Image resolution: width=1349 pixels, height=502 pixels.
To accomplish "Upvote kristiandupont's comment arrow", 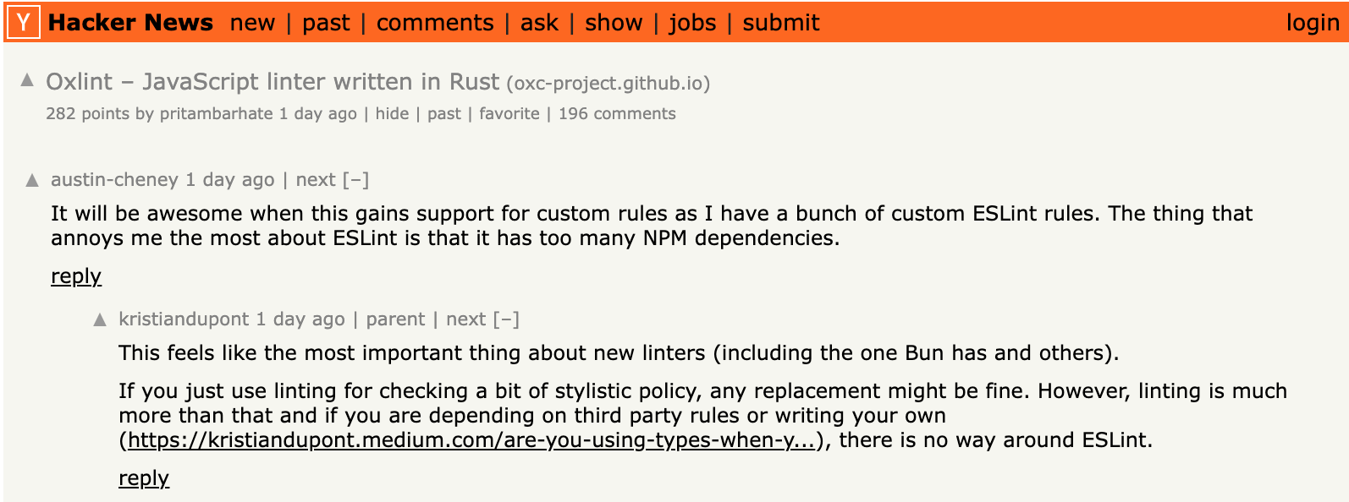I will (x=100, y=319).
